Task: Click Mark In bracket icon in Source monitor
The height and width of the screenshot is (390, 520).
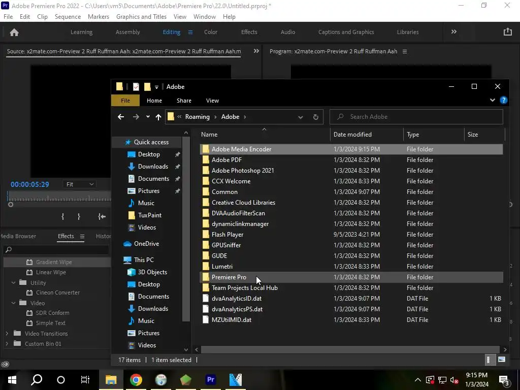Action: (x=62, y=216)
